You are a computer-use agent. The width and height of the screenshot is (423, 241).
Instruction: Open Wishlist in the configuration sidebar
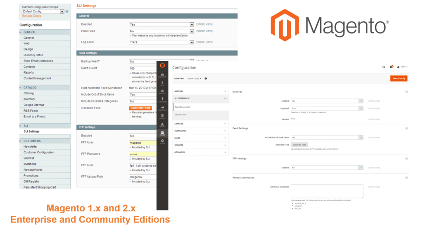(x=29, y=158)
